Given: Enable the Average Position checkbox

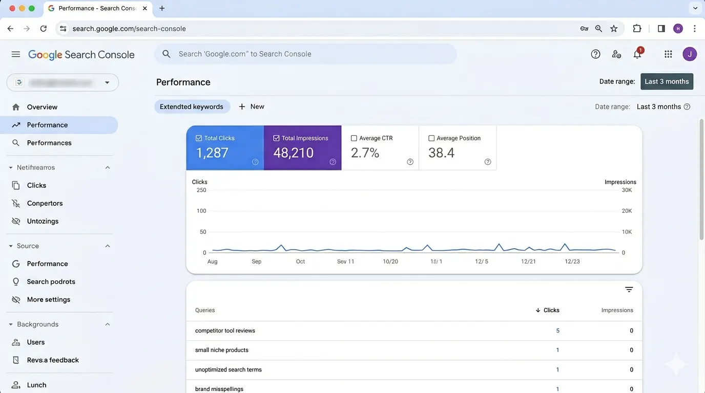Looking at the screenshot, I should coord(431,138).
